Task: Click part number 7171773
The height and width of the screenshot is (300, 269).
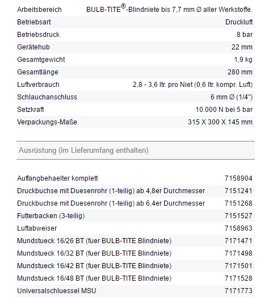Action: 238,291
